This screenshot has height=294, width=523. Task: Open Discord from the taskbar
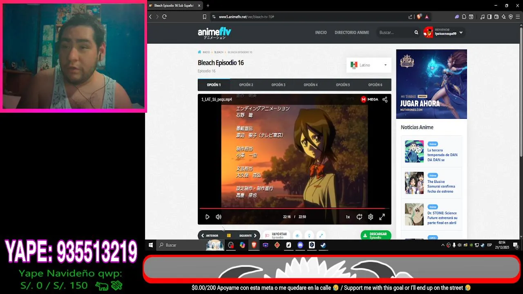click(300, 245)
